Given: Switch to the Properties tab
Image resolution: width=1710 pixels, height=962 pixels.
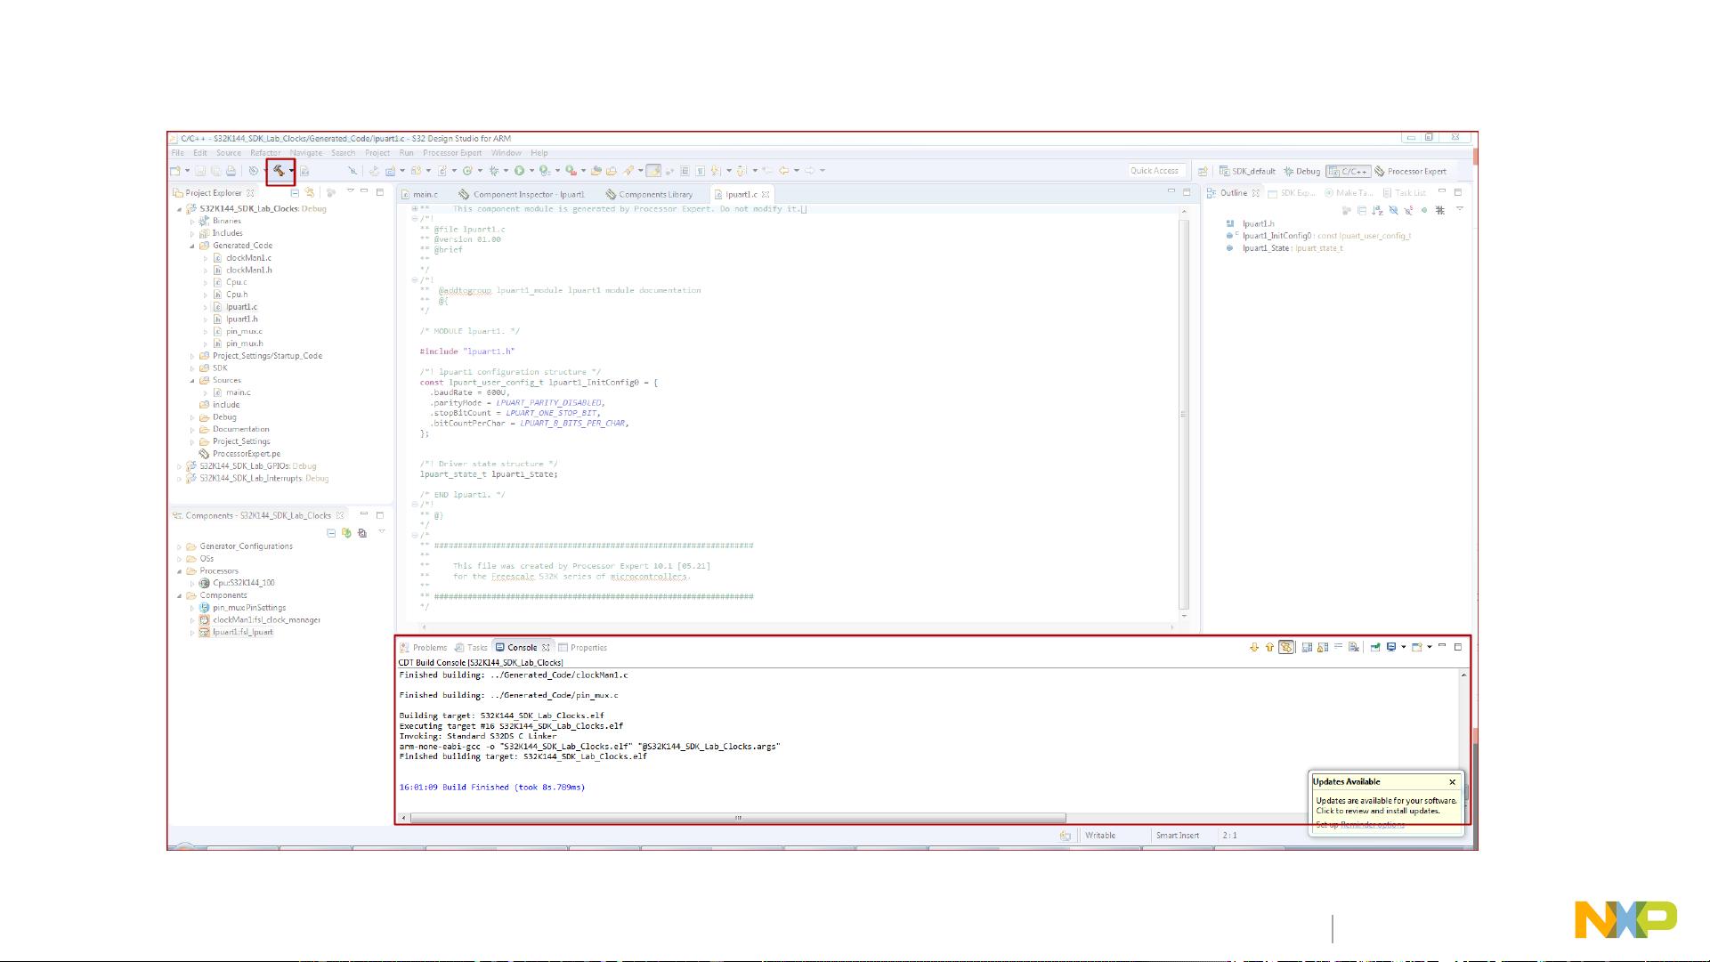Looking at the screenshot, I should pyautogui.click(x=582, y=648).
